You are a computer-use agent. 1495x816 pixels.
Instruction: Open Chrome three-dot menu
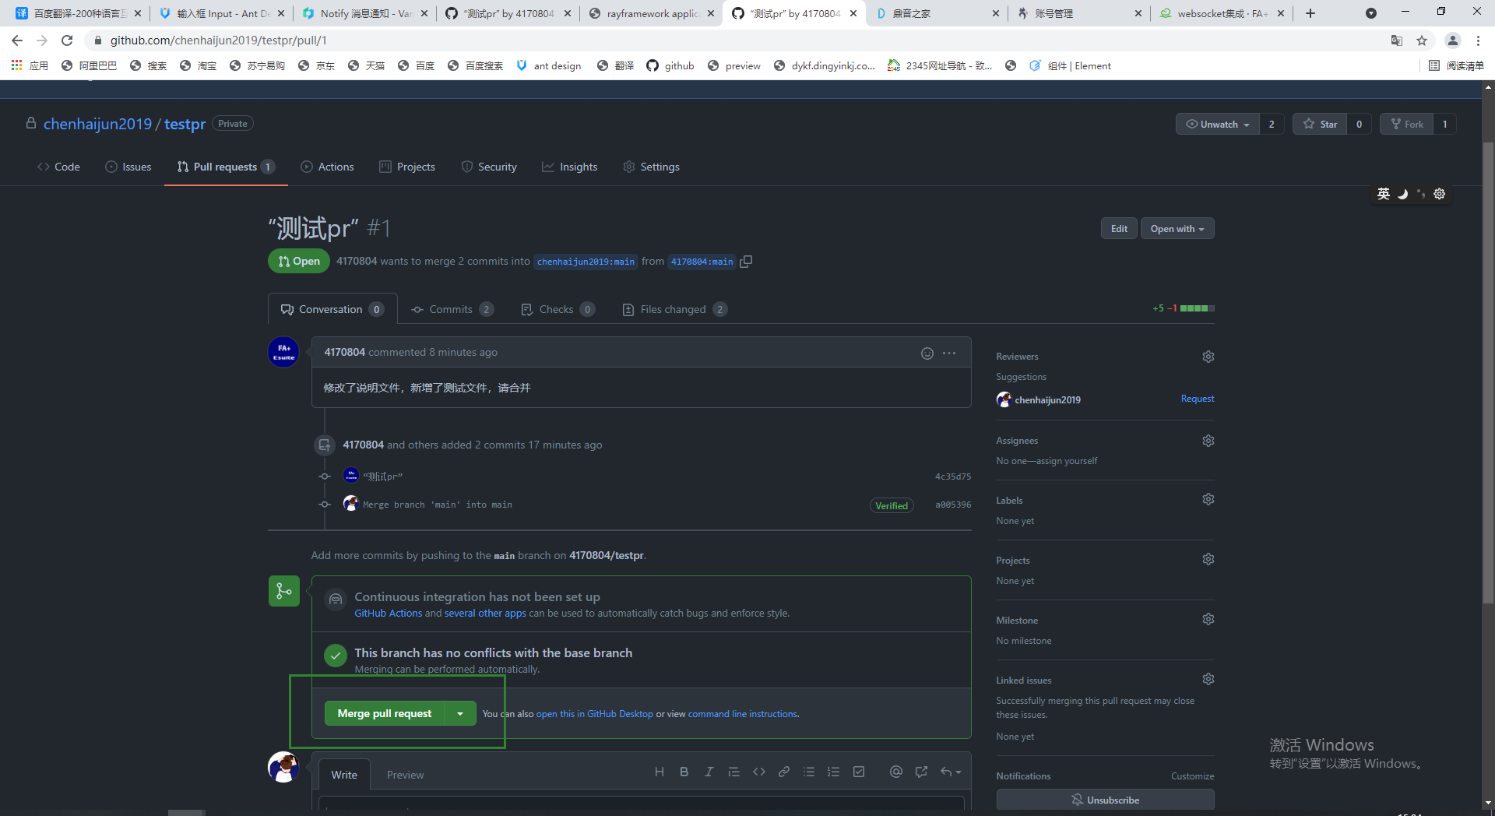coord(1478,40)
